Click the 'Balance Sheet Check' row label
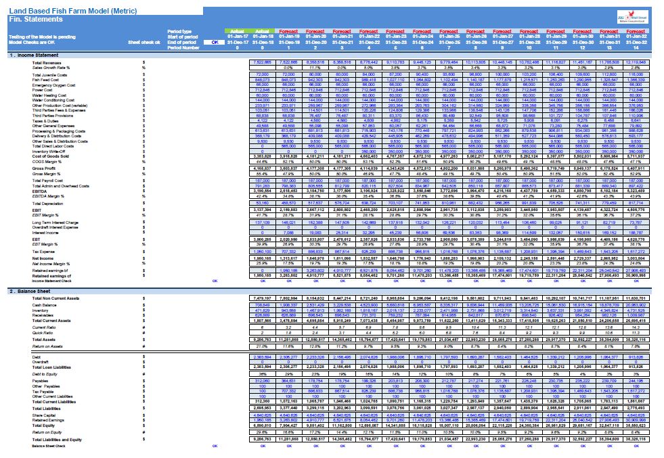Viewport: 664px width, 458px height. [x=49, y=446]
